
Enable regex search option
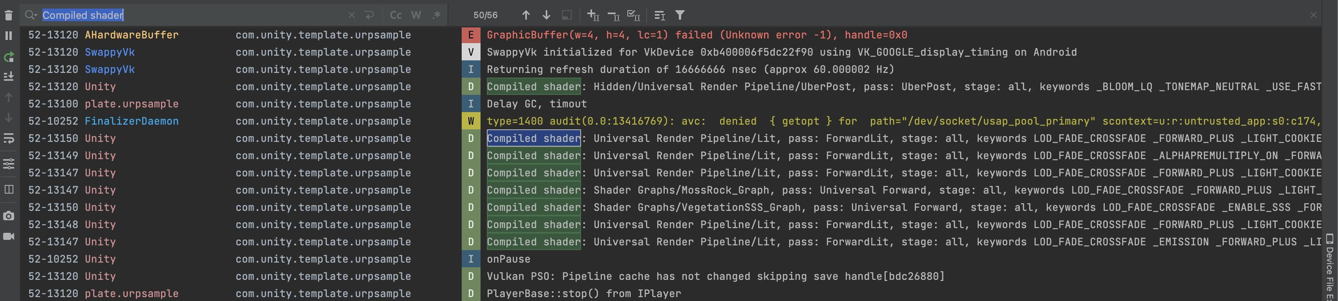(436, 15)
